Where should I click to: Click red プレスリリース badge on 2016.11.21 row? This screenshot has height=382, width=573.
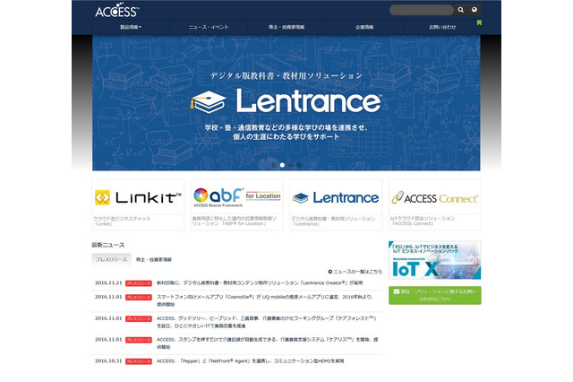coord(139,283)
